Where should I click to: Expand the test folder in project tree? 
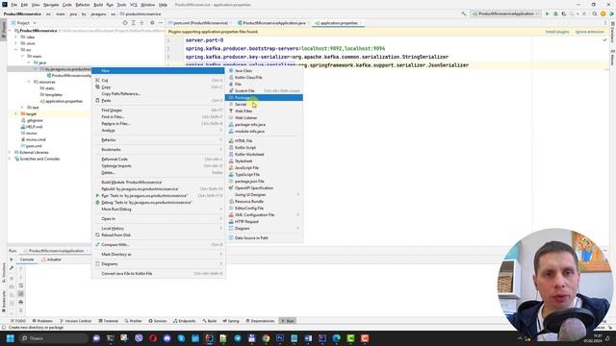[x=22, y=107]
